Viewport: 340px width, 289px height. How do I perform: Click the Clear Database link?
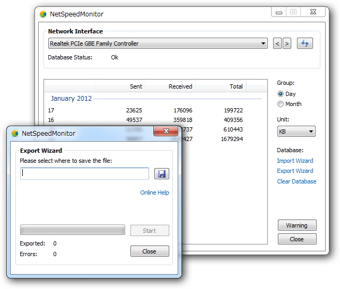point(297,181)
